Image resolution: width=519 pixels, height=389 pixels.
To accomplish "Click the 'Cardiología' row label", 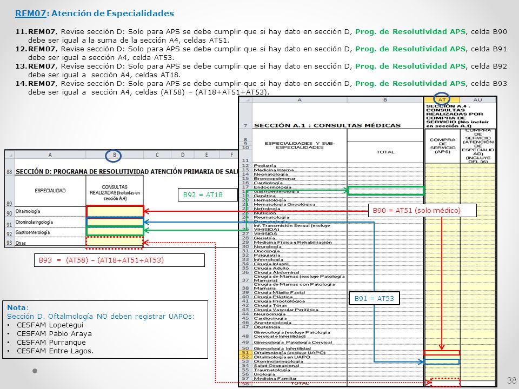I will coord(268,183).
